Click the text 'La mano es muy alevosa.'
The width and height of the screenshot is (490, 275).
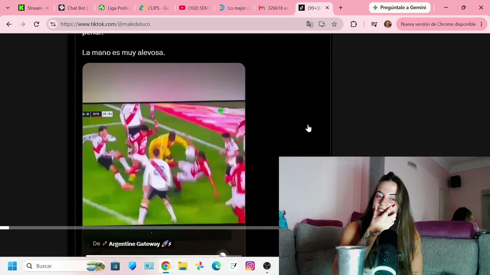pyautogui.click(x=124, y=52)
